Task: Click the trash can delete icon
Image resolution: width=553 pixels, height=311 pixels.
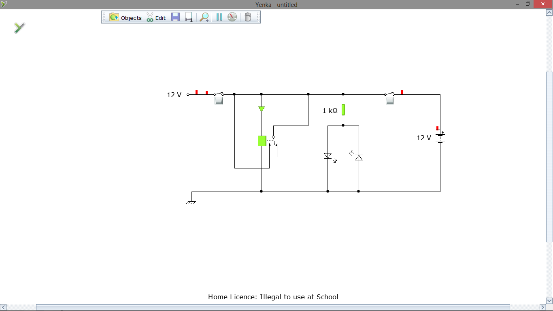Action: point(248,17)
